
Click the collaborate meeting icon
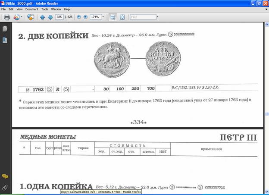point(31,17)
